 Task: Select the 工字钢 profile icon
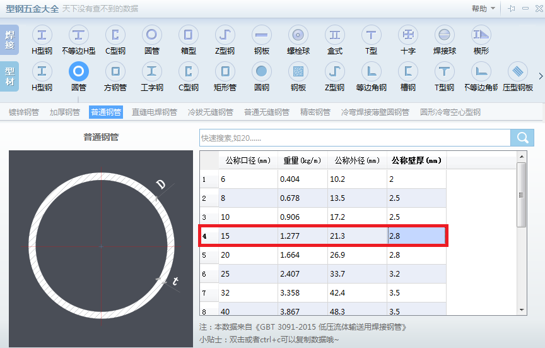pyautogui.click(x=152, y=72)
